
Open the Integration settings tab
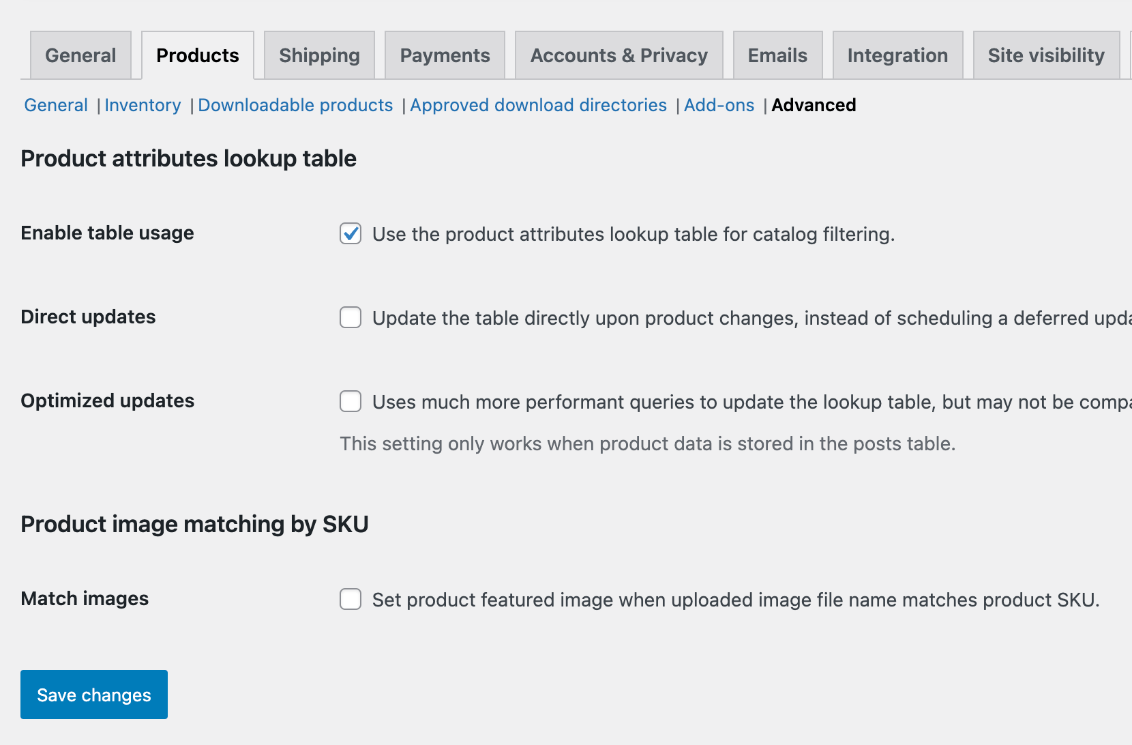pos(897,55)
